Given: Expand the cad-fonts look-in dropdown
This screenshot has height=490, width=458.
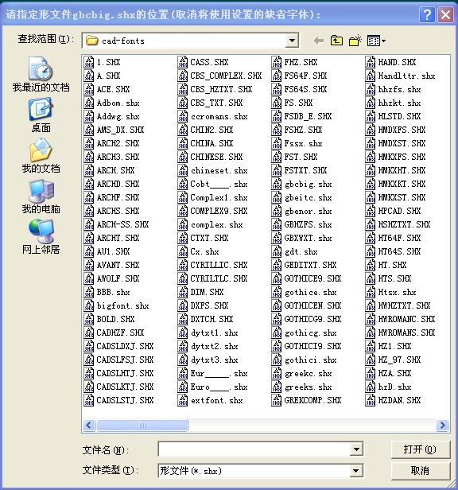Looking at the screenshot, I should pos(292,41).
